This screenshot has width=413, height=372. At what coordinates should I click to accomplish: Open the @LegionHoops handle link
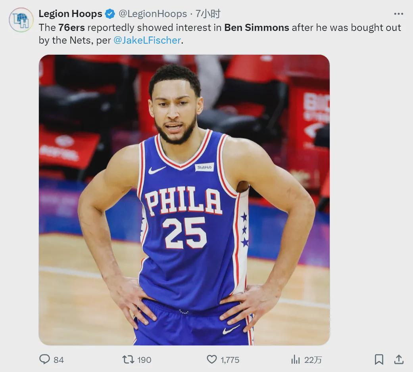(153, 14)
